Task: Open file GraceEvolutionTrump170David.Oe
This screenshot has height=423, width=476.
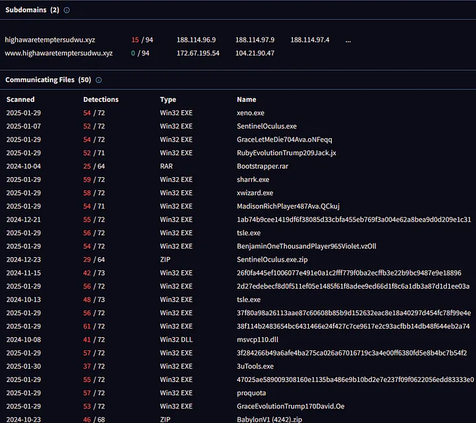Action: pyautogui.click(x=290, y=406)
